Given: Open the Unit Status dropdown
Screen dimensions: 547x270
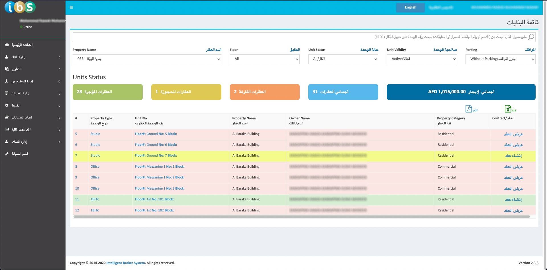Looking at the screenshot, I should click(343, 59).
